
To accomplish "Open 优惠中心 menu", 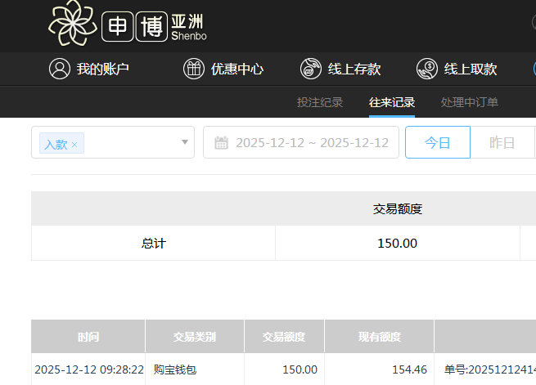I will point(223,69).
